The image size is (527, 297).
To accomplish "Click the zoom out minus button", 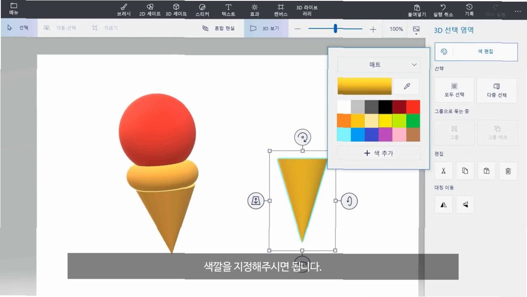I will point(298,29).
